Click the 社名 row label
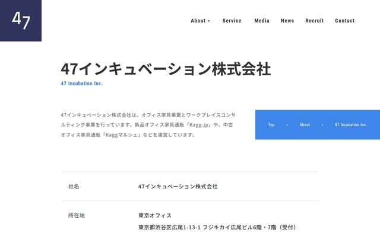 pos(74,187)
